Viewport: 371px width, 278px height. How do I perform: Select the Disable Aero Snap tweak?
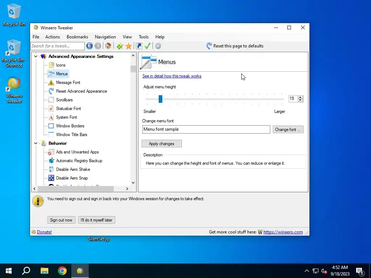coord(72,178)
